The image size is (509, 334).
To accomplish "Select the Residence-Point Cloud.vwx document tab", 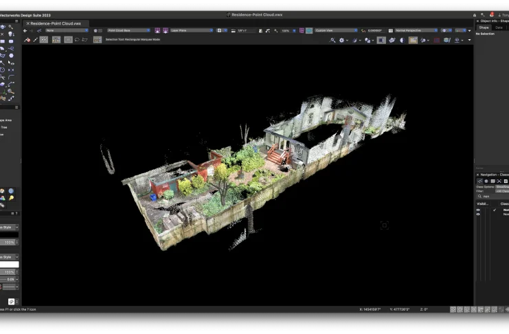I will [55, 23].
